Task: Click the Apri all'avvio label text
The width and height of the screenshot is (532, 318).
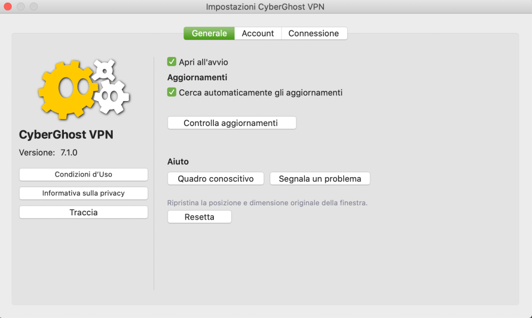Action: [x=204, y=62]
